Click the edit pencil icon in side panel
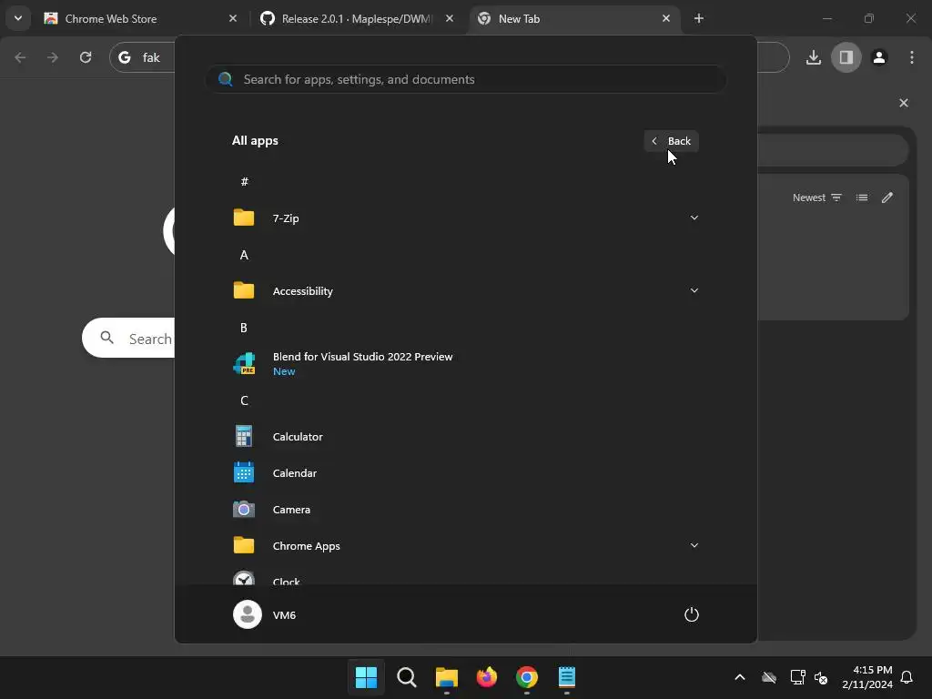The height and width of the screenshot is (699, 932). 887,198
